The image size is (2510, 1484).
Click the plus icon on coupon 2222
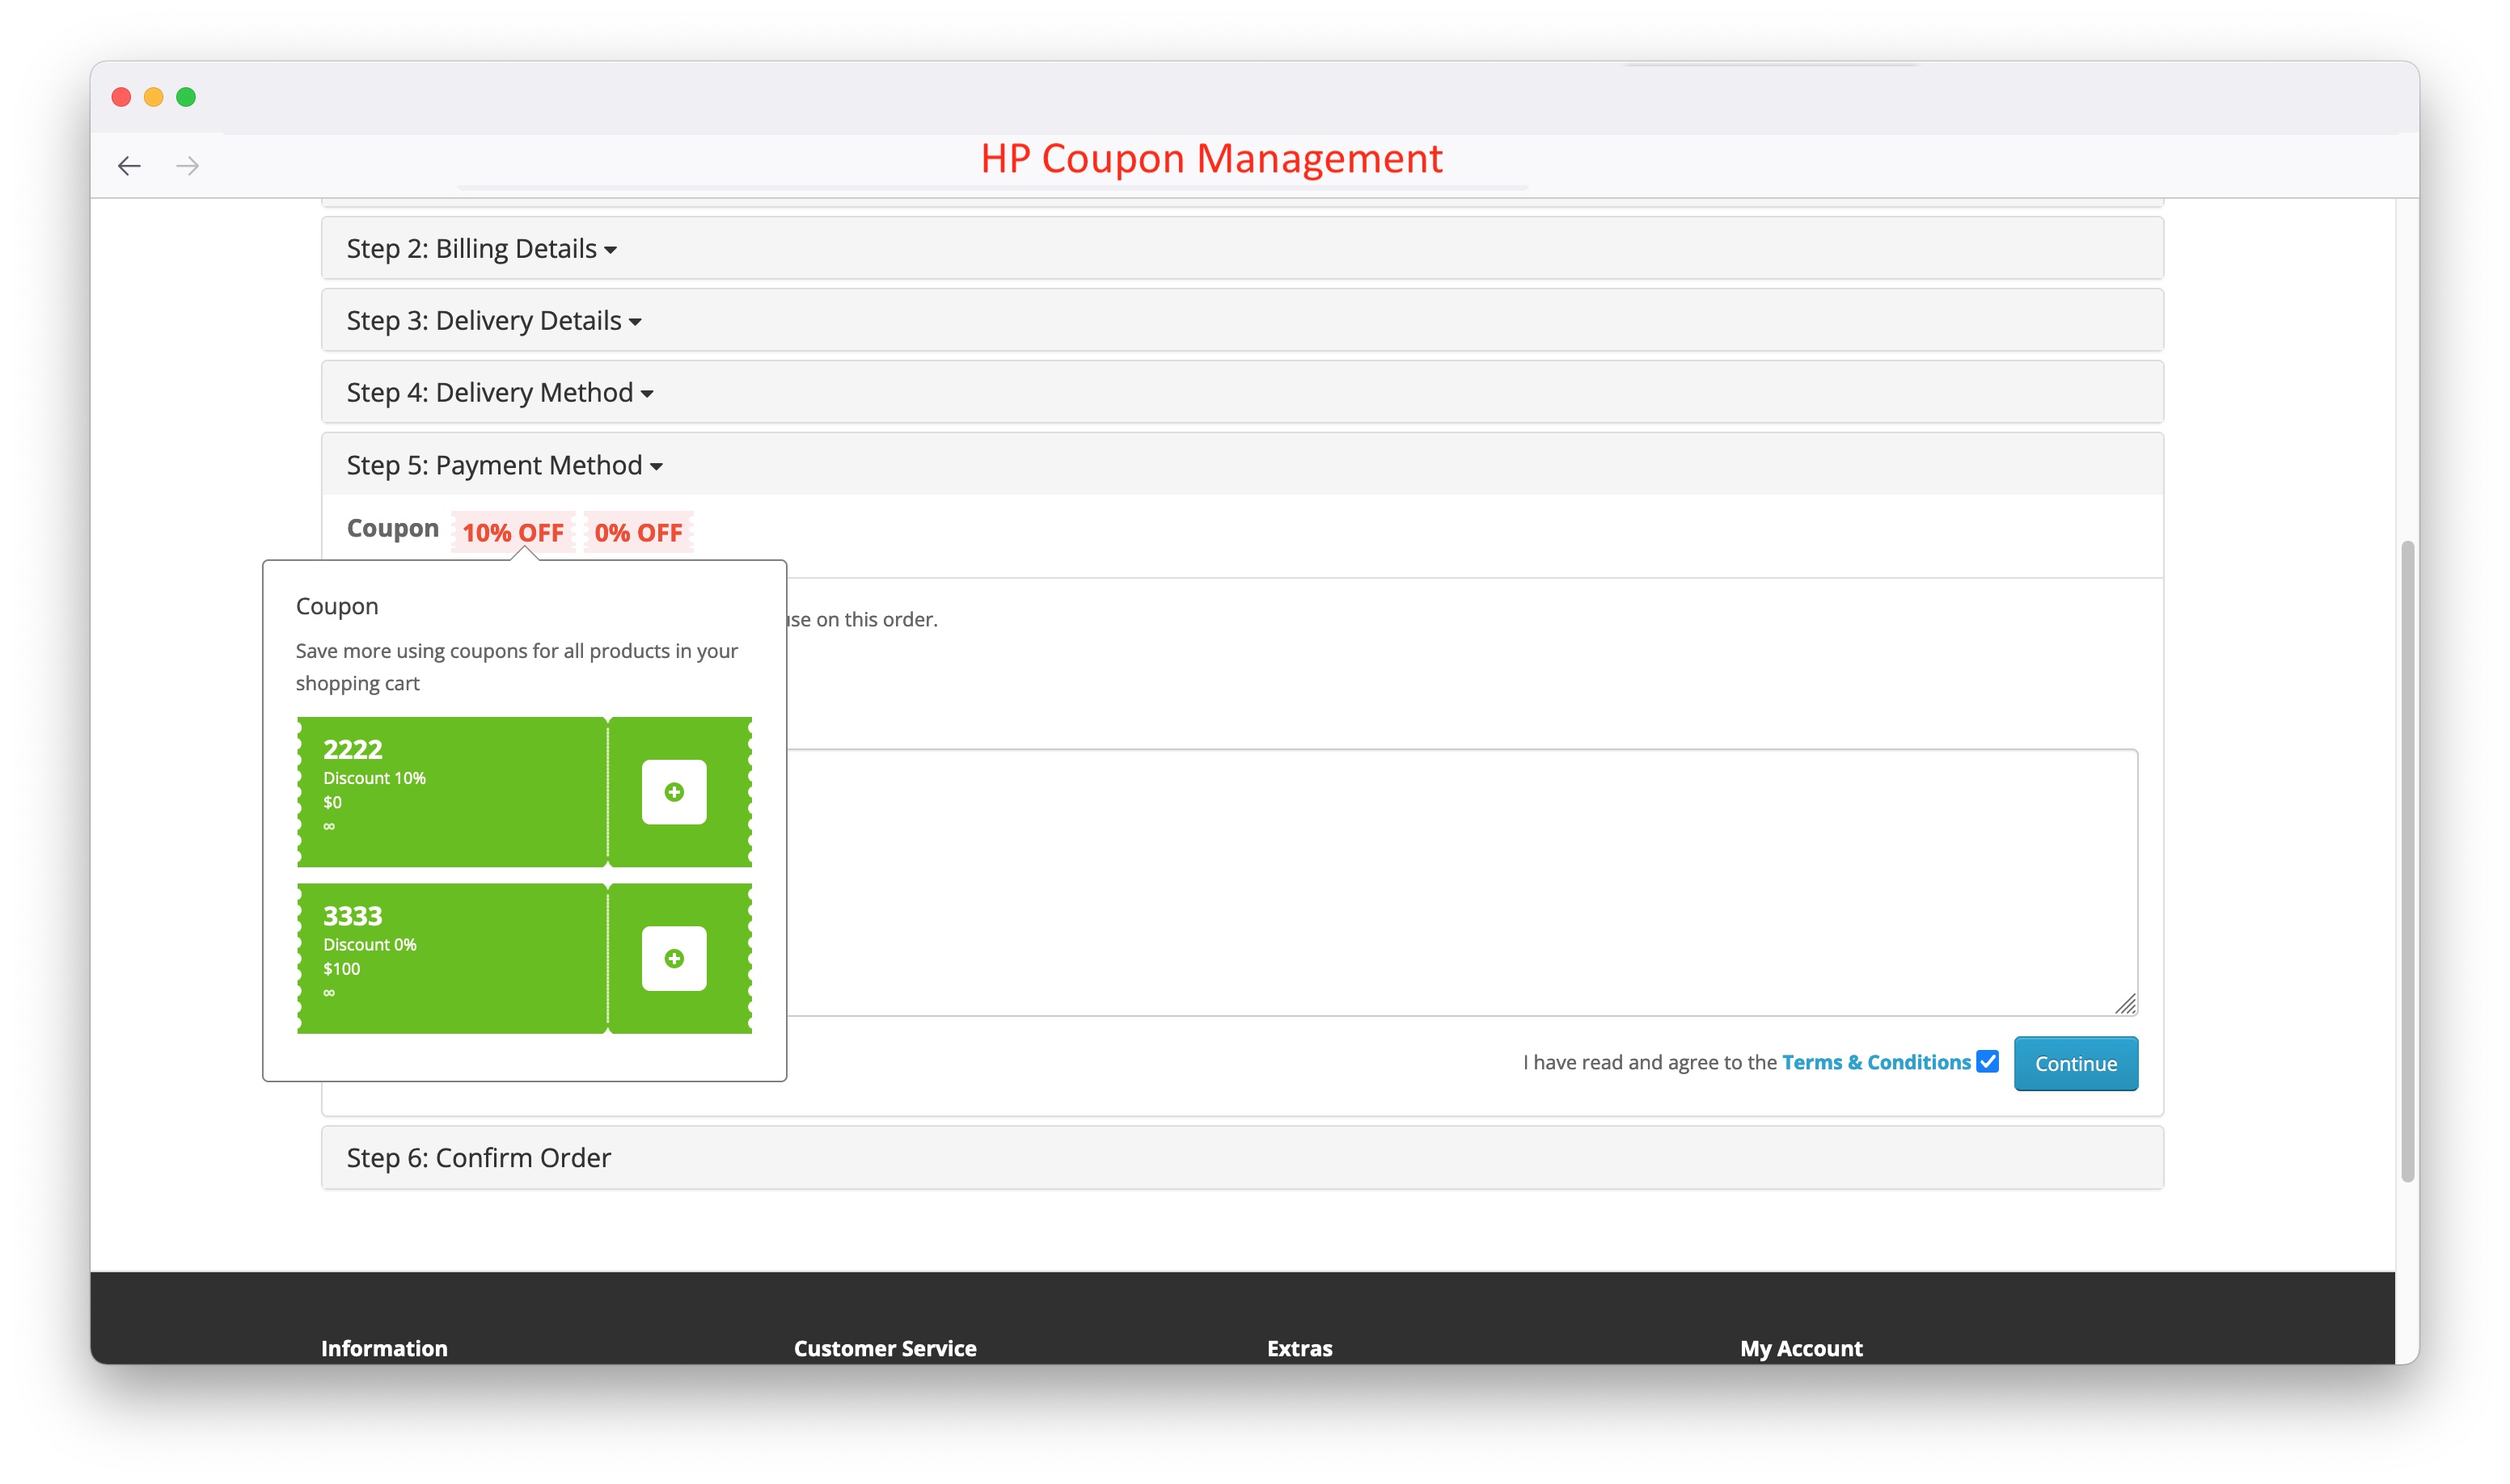pos(674,791)
